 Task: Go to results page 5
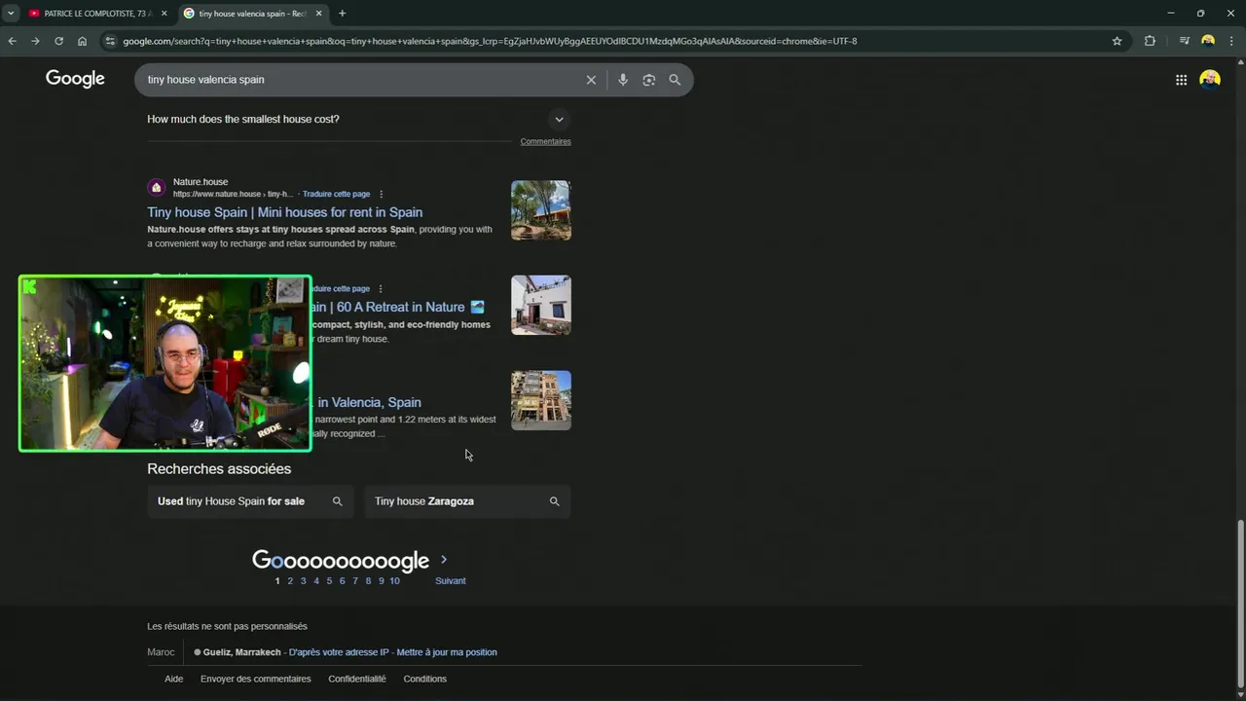pyautogui.click(x=329, y=581)
